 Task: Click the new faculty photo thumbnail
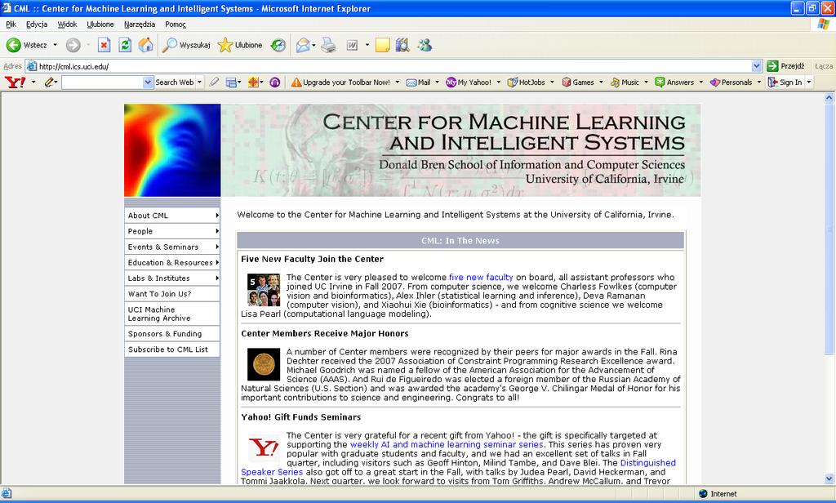264,290
